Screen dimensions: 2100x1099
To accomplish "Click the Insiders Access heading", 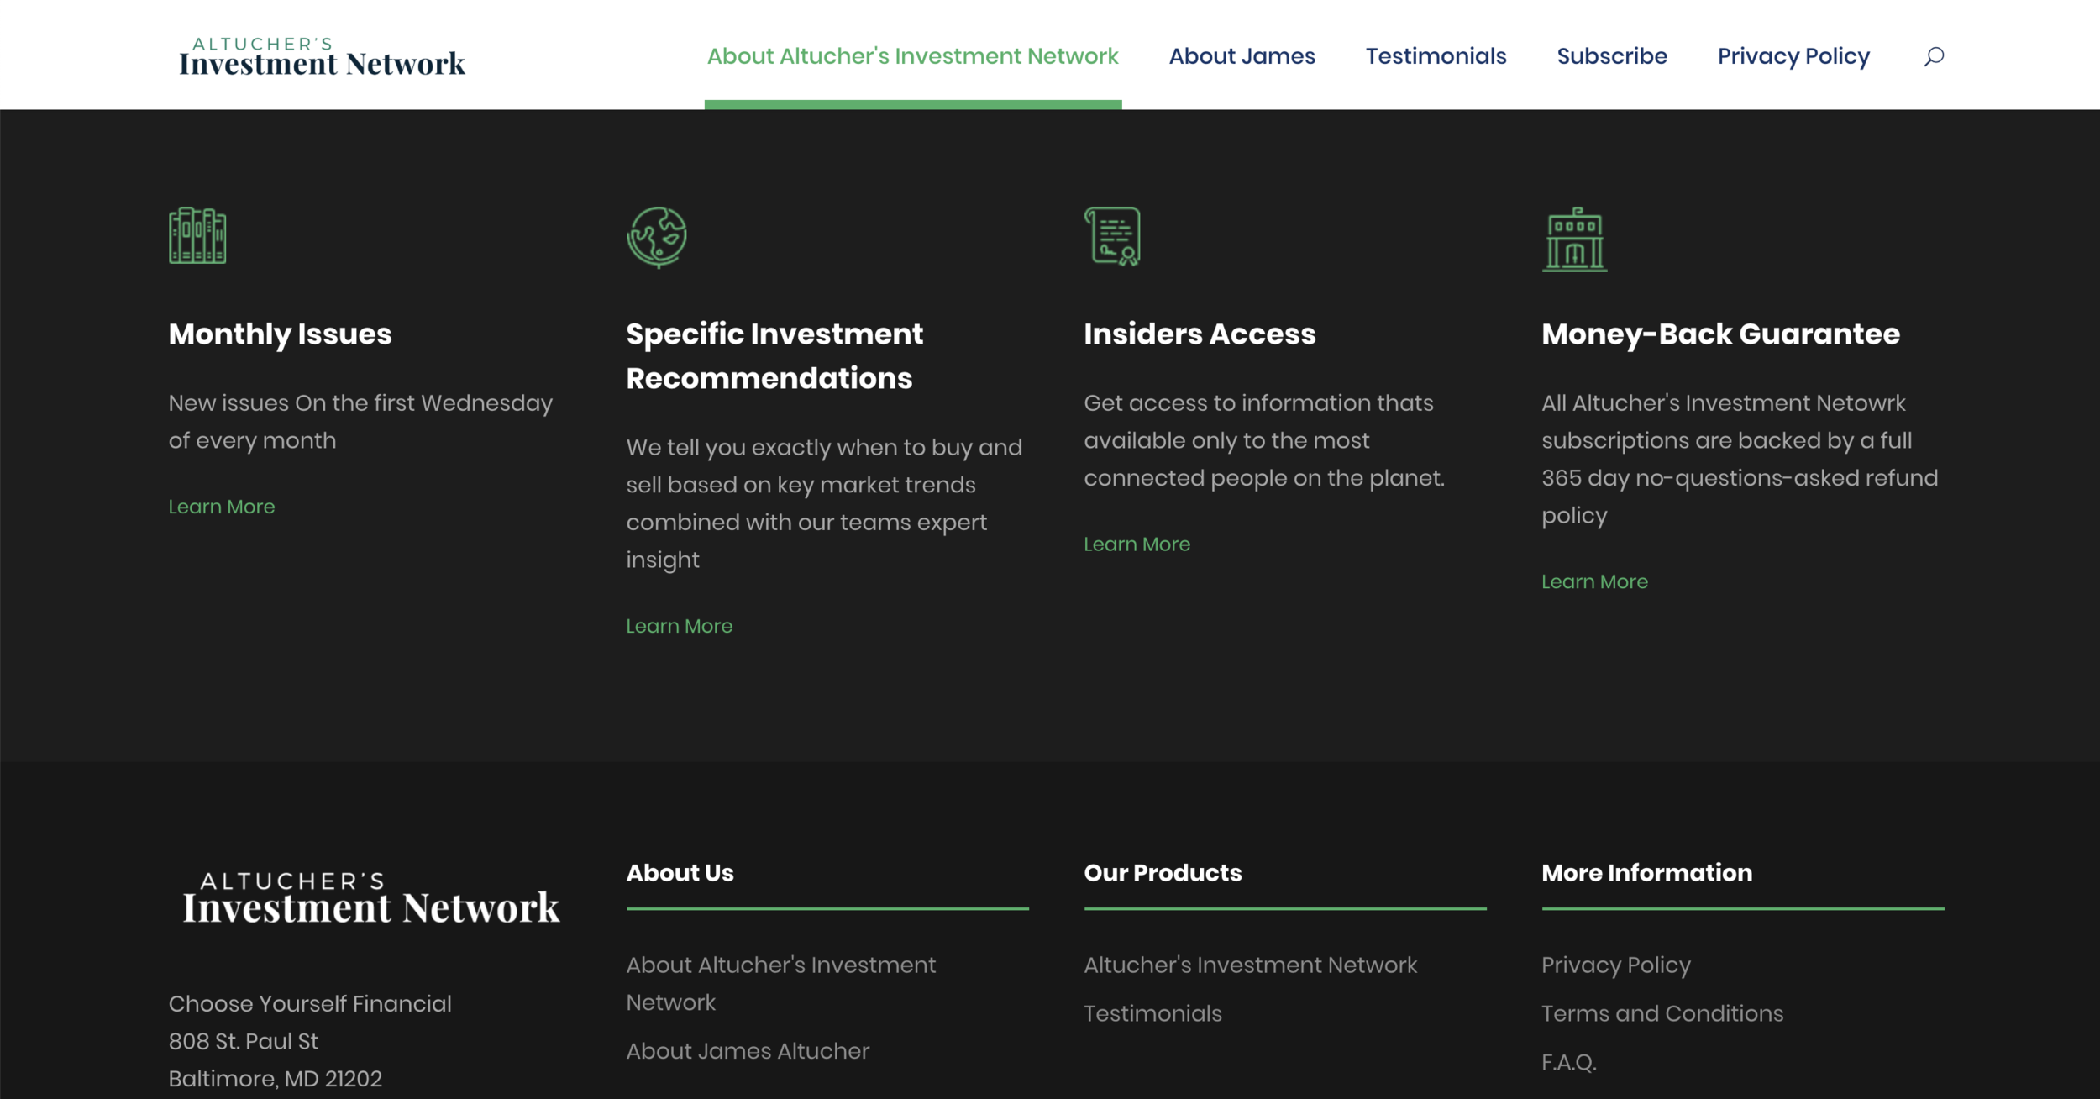I will pyautogui.click(x=1200, y=334).
